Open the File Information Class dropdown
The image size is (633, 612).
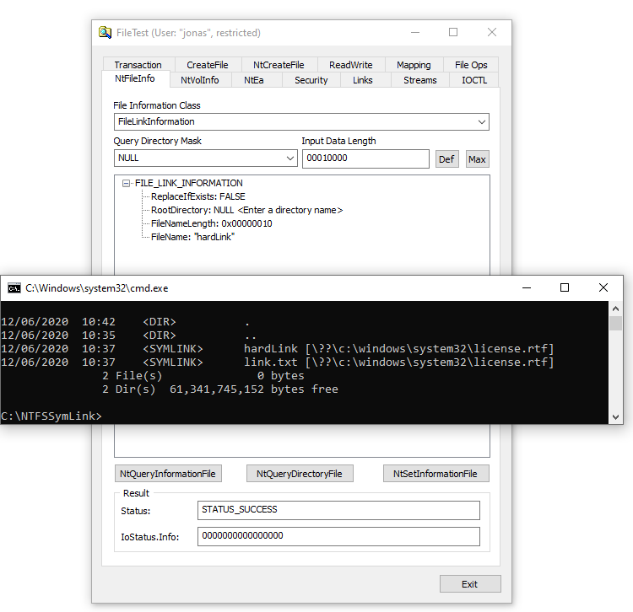pos(301,121)
